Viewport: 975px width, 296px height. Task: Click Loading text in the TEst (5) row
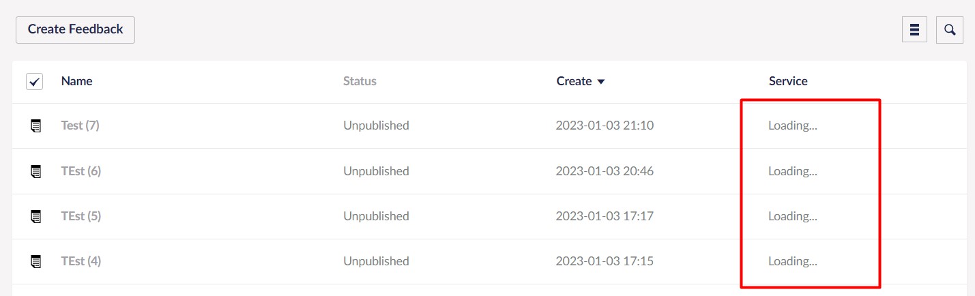(792, 216)
